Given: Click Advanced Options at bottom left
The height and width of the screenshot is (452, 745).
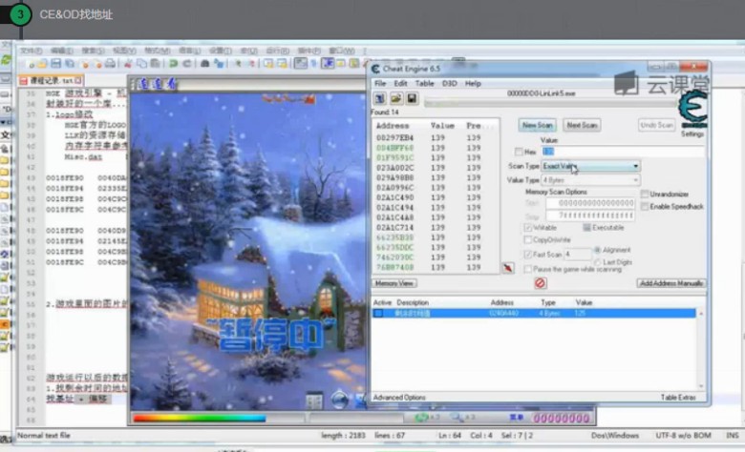Looking at the screenshot, I should pos(399,398).
